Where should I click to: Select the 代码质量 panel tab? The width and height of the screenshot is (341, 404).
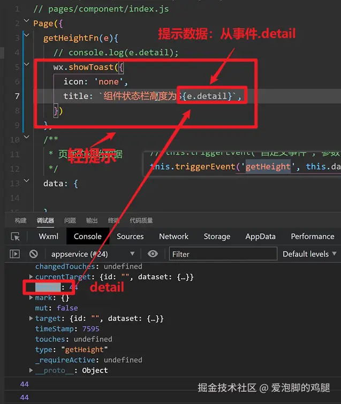point(141,220)
